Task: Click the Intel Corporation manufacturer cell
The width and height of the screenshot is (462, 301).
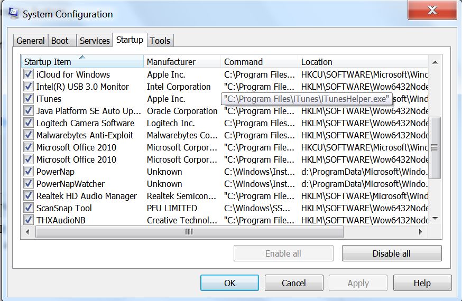Action: pos(179,87)
